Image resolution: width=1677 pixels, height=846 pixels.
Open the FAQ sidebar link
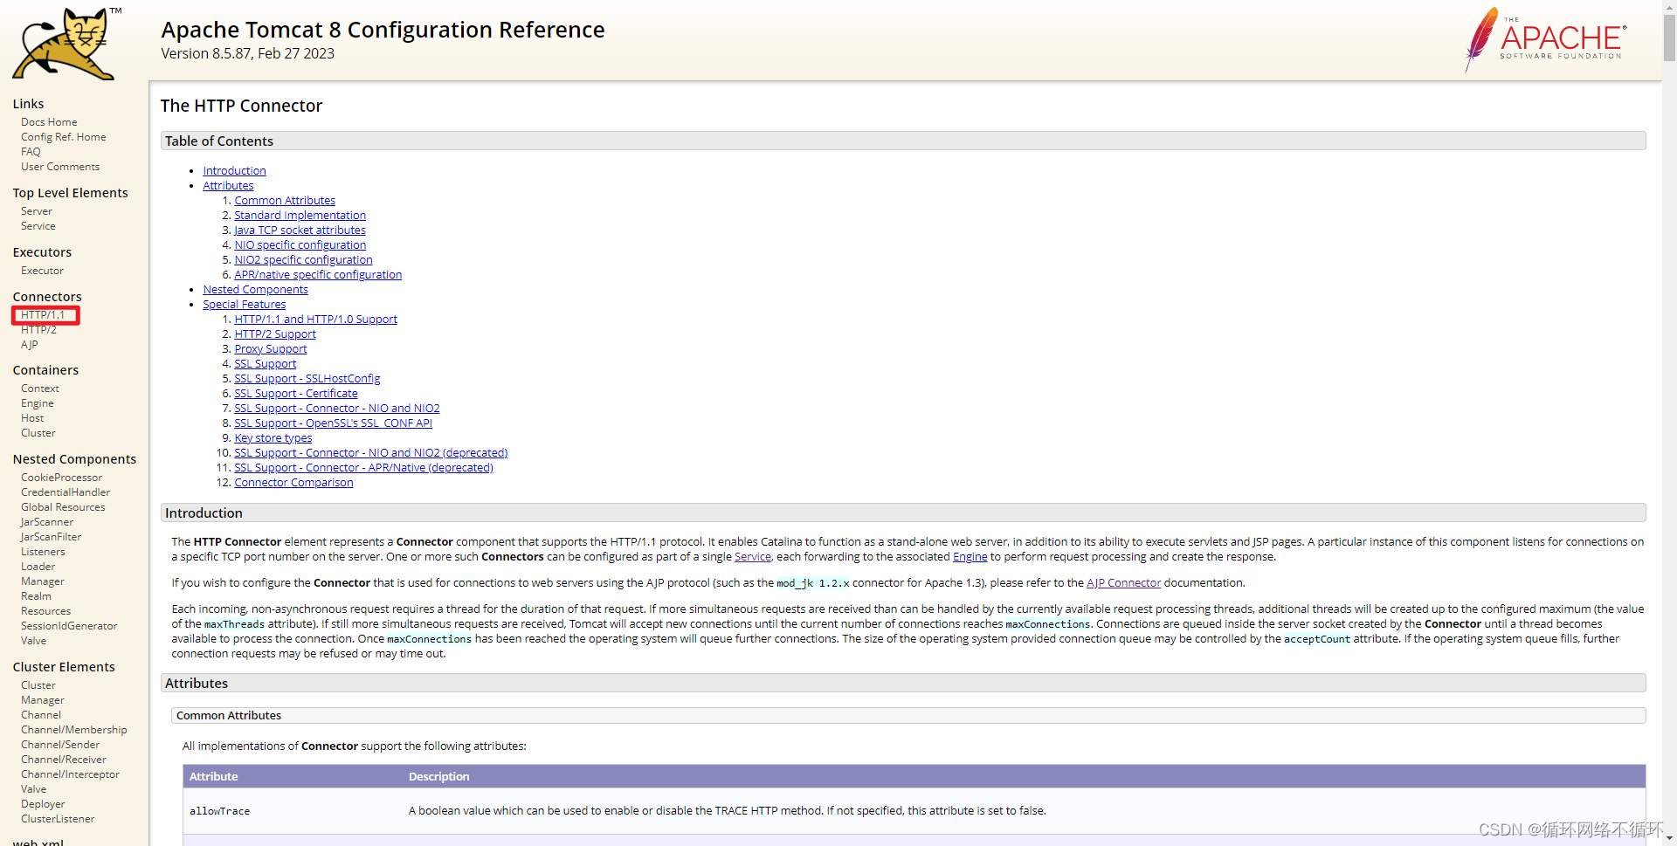pyautogui.click(x=31, y=152)
